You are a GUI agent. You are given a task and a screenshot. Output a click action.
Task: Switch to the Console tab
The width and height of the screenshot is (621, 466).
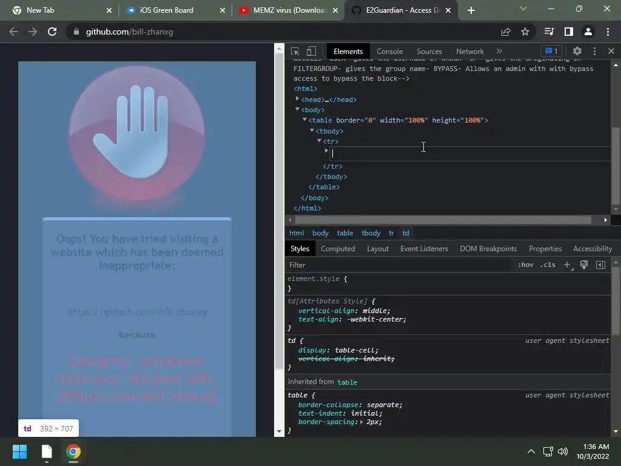pos(389,52)
